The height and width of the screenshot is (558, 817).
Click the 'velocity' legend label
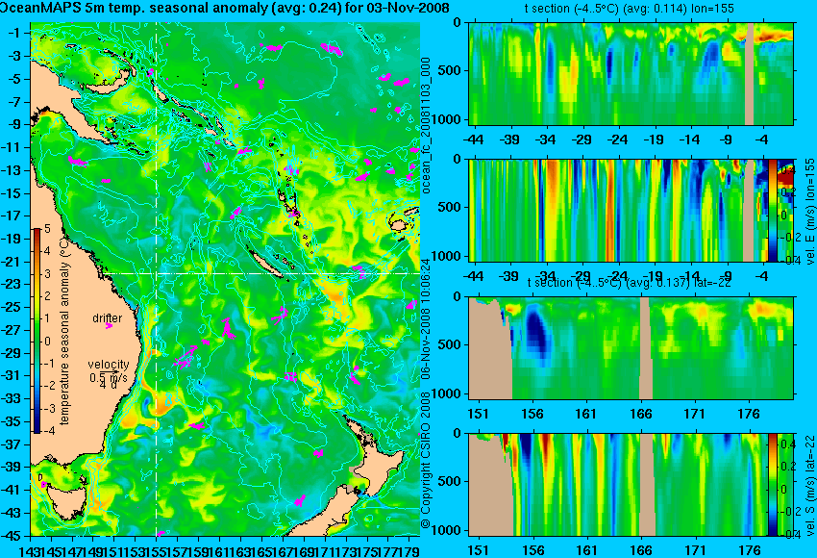pos(109,365)
